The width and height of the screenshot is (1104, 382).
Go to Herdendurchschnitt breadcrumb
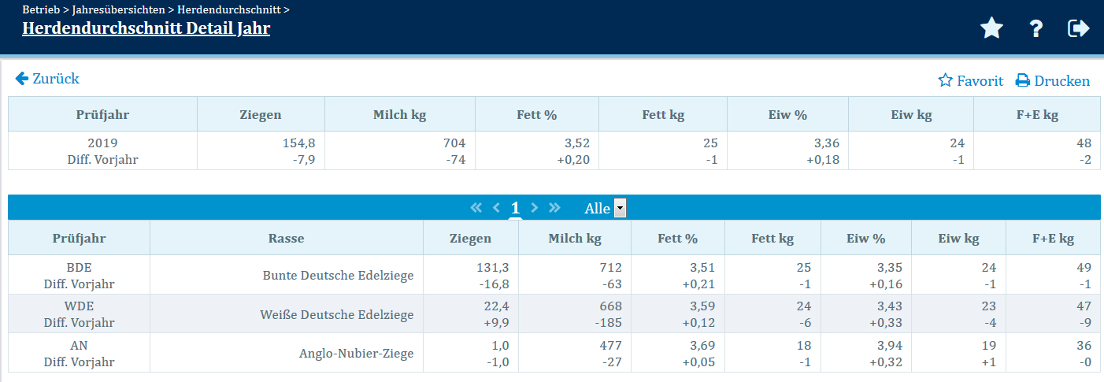[229, 10]
